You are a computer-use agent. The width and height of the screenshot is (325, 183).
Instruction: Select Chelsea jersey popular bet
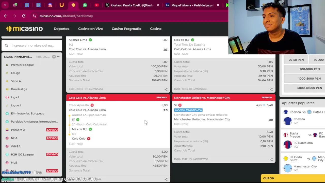tap(288, 121)
